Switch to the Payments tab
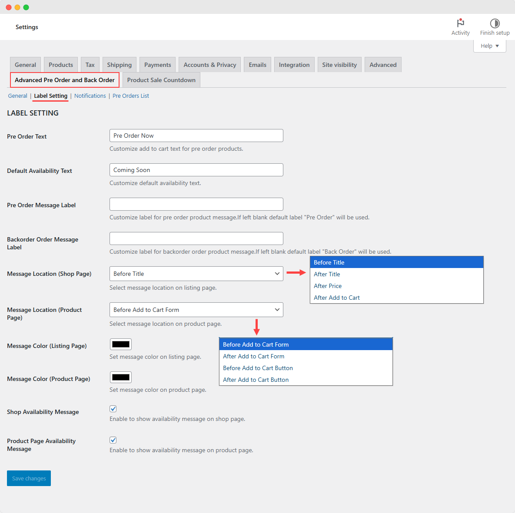The width and height of the screenshot is (515, 513). 157,65
